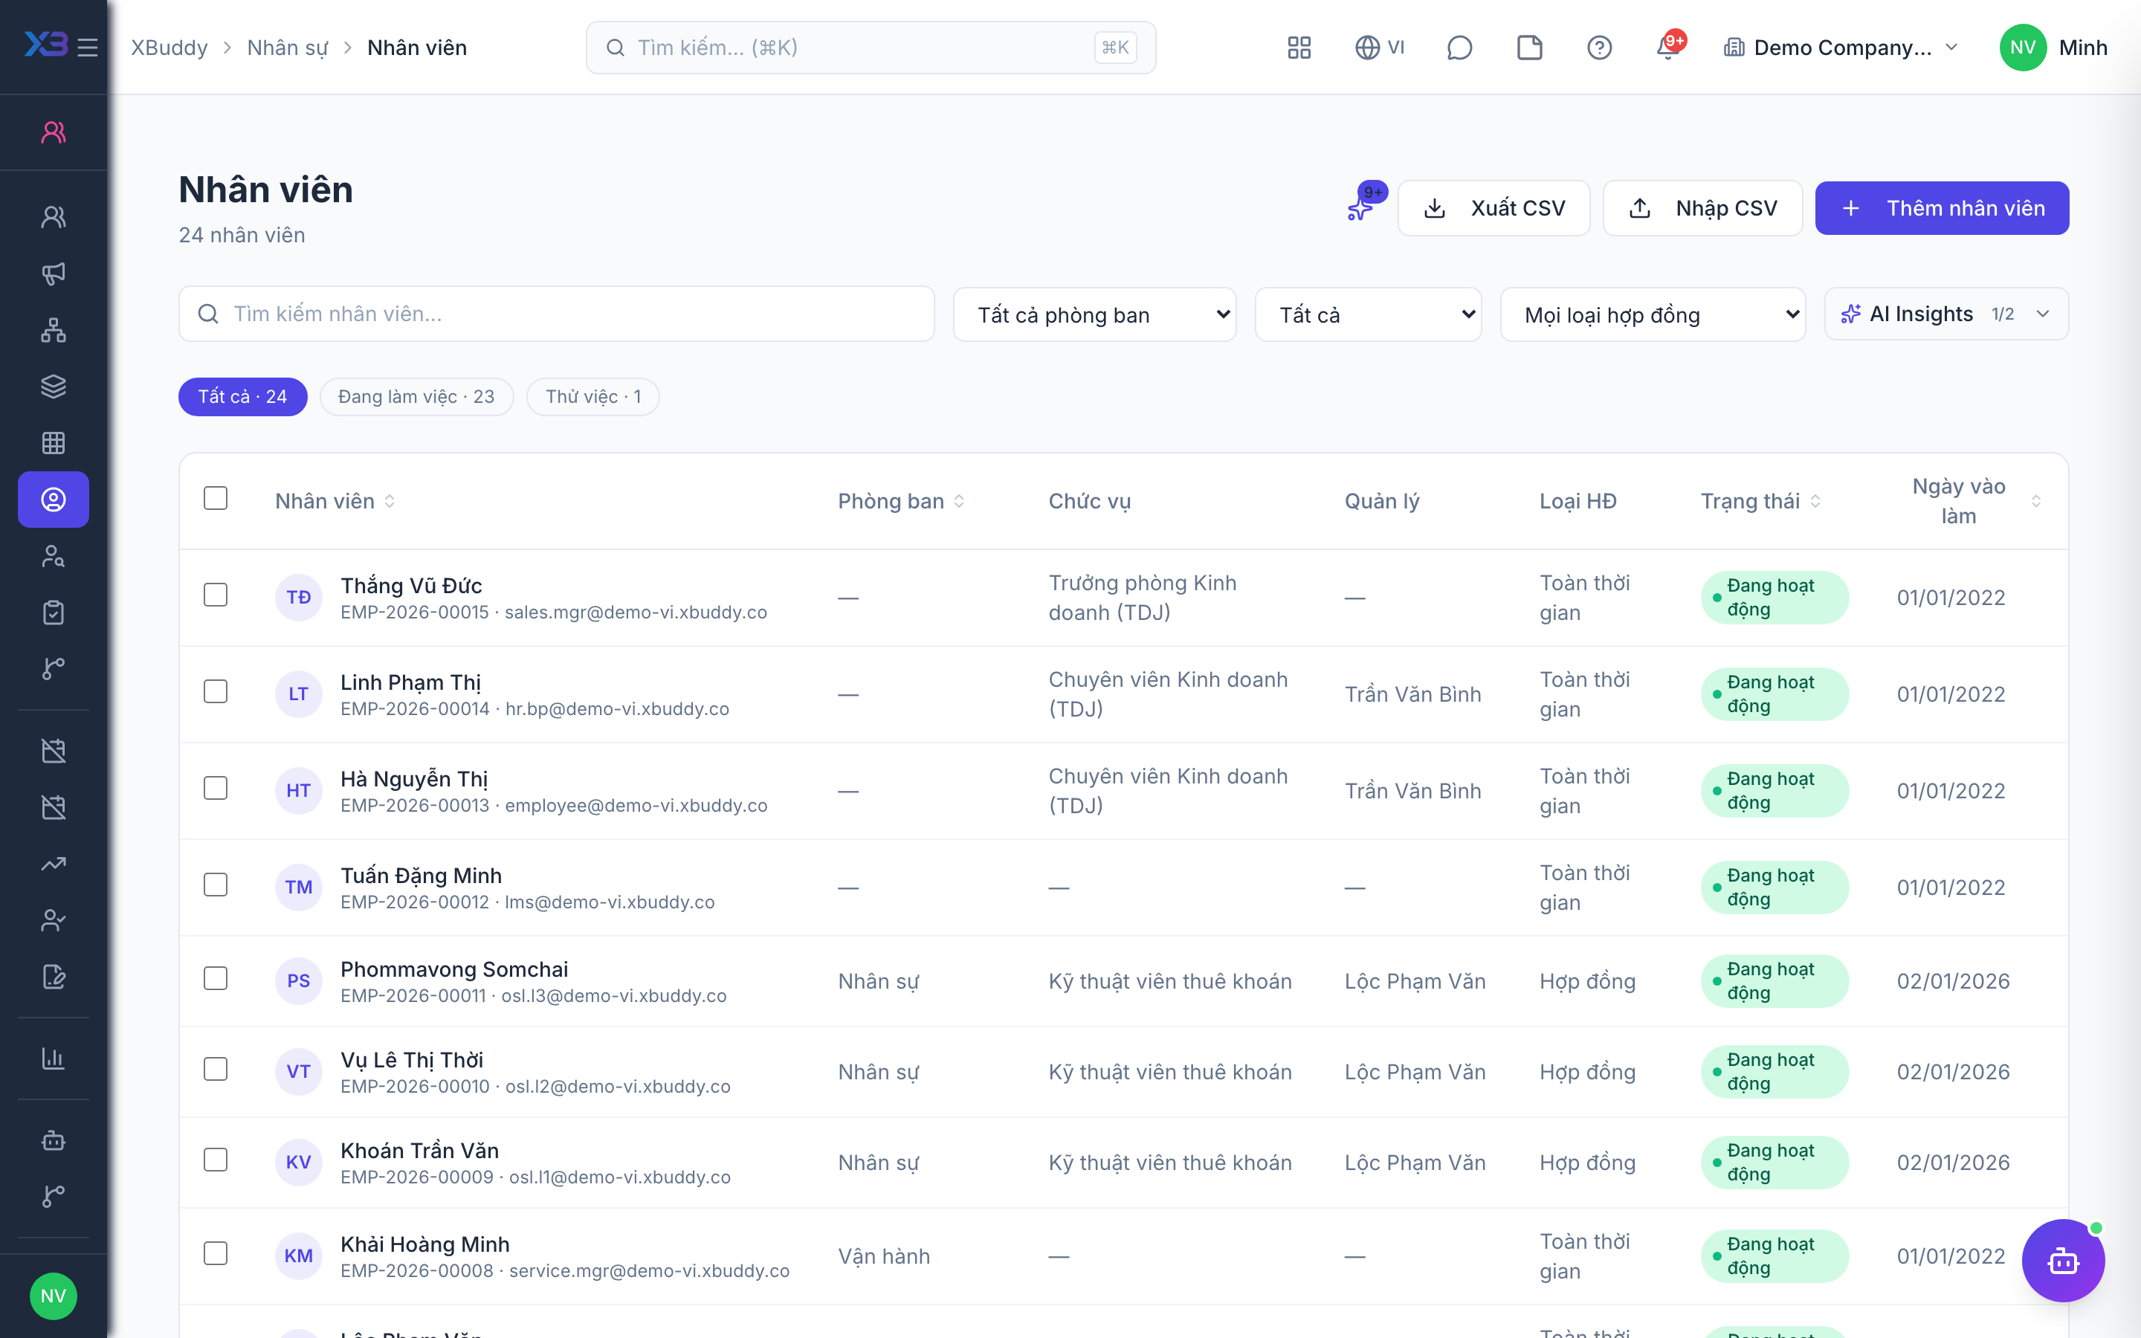Open the clipboard check icon in sidebar

54,613
